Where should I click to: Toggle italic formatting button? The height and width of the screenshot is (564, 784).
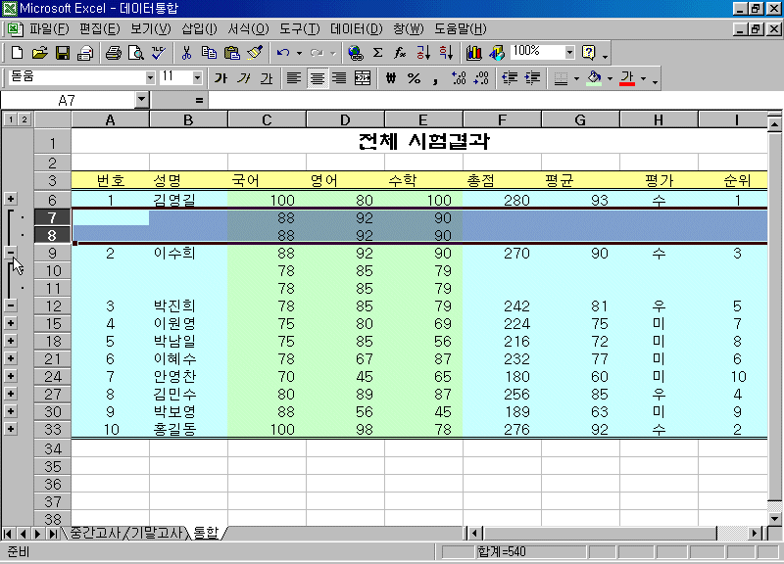point(243,78)
